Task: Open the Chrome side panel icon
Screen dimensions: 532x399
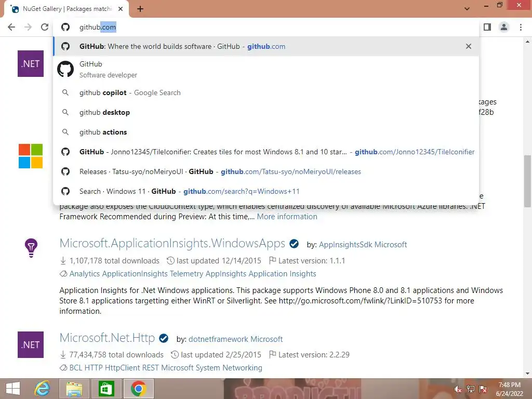Action: pyautogui.click(x=487, y=27)
